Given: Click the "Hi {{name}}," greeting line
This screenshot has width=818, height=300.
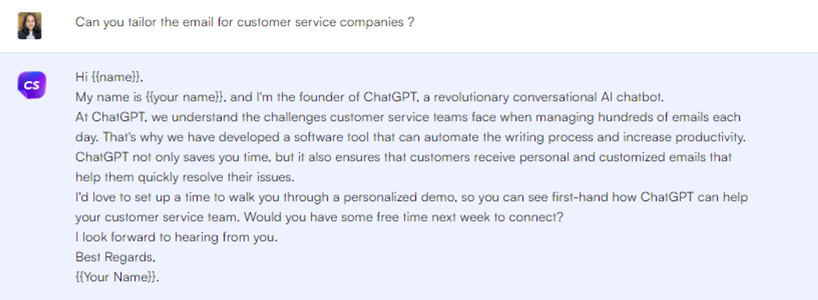Looking at the screenshot, I should click(109, 77).
